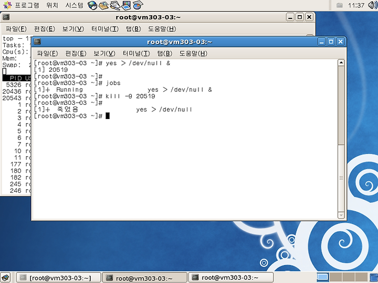Open 보기(V) menu in back terminal
The height and width of the screenshot is (283, 378).
click(73, 29)
